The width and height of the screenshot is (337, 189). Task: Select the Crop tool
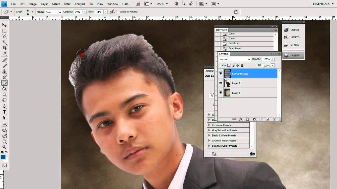pyautogui.click(x=4, y=48)
